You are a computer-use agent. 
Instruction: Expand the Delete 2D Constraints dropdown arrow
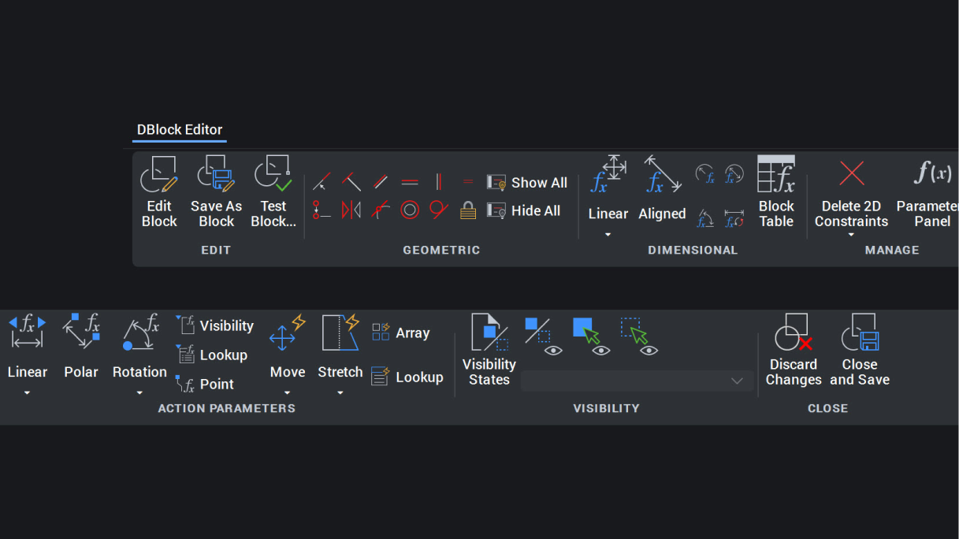(851, 235)
